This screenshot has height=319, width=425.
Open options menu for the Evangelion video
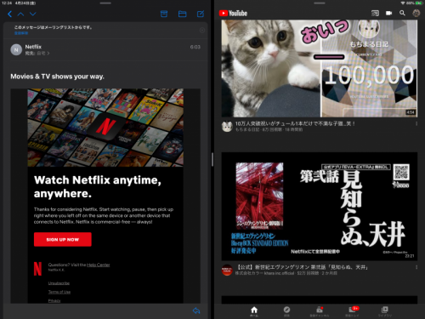pyautogui.click(x=416, y=267)
